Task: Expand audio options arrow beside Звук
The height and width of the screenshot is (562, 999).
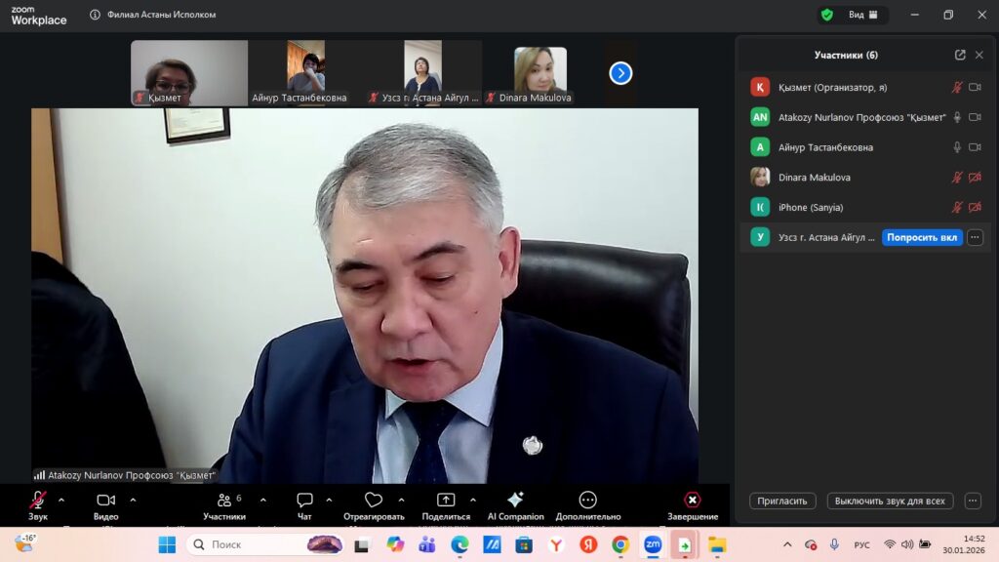Action: click(61, 500)
